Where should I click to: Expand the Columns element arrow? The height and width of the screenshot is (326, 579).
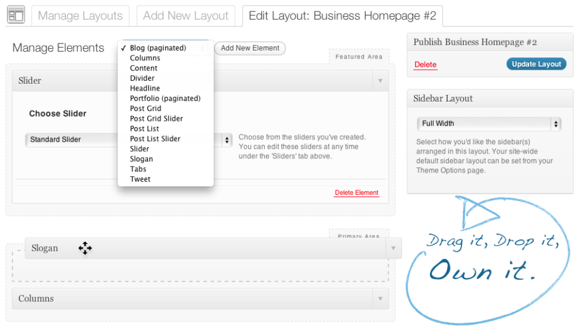coord(380,299)
